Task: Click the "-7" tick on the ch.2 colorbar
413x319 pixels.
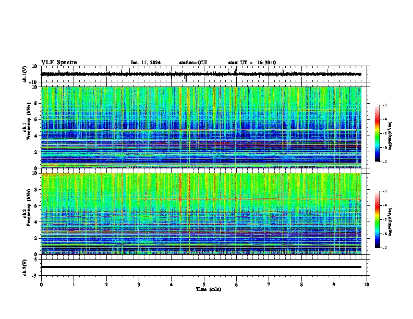Action: [x=385, y=248]
